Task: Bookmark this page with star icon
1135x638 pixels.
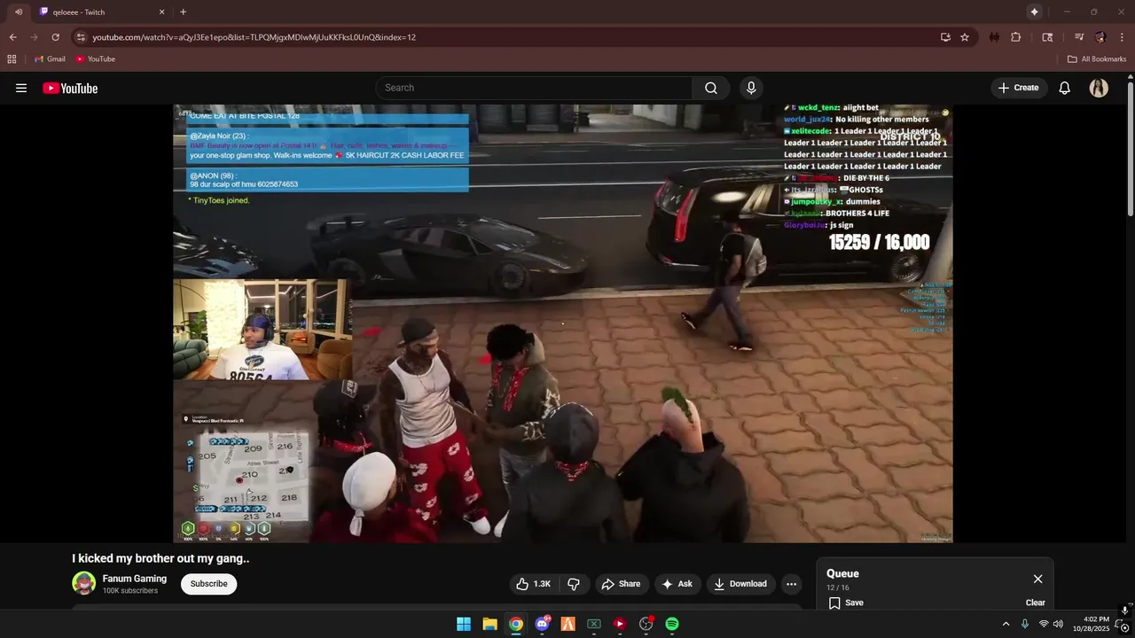Action: (x=965, y=37)
